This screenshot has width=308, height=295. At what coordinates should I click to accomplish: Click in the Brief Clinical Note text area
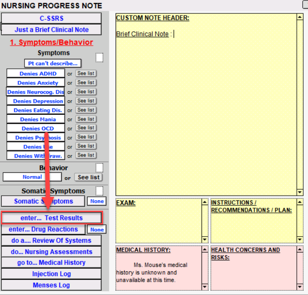(x=206, y=108)
